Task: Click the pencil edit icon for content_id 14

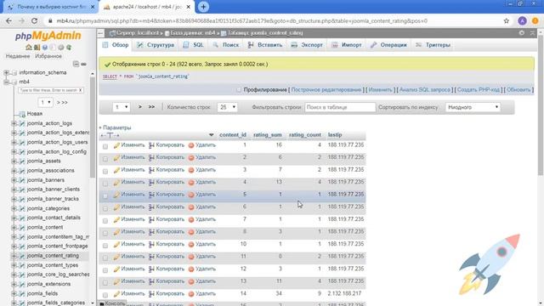Action: click(116, 294)
